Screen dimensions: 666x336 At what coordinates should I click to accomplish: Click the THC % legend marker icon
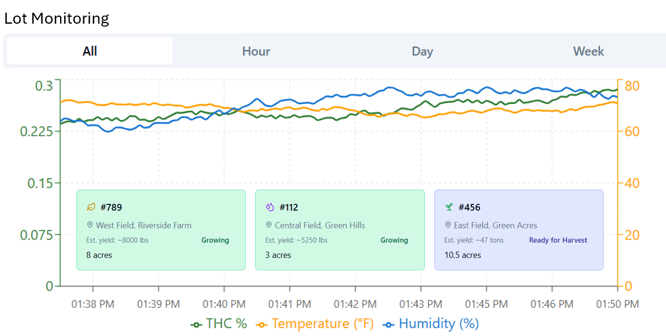pyautogui.click(x=196, y=324)
